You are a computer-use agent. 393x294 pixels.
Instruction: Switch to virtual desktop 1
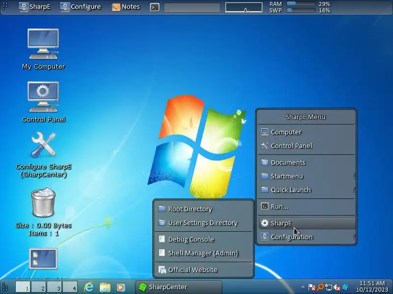tap(23, 287)
